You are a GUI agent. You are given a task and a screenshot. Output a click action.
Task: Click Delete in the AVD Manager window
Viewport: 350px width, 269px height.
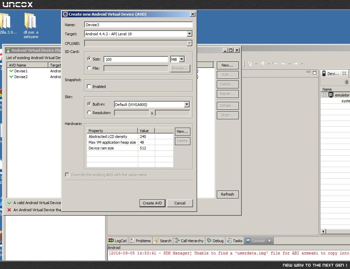pyautogui.click(x=227, y=84)
